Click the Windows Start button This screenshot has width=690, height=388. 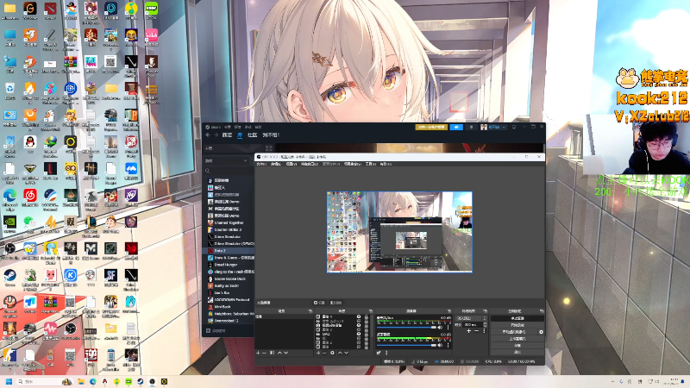(x=9, y=381)
